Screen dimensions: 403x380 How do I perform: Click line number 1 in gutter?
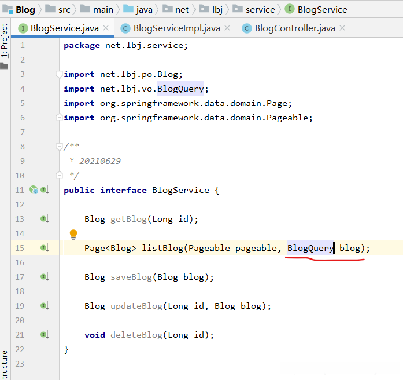pos(23,45)
